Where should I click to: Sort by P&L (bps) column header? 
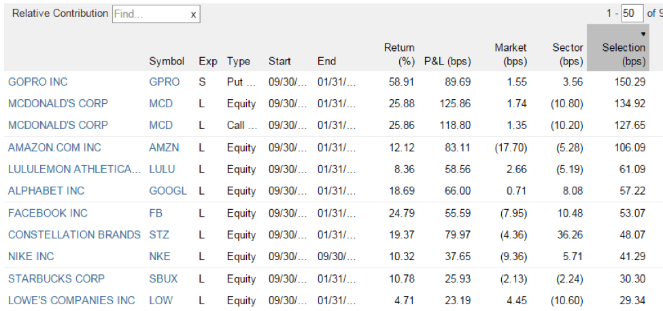point(447,61)
